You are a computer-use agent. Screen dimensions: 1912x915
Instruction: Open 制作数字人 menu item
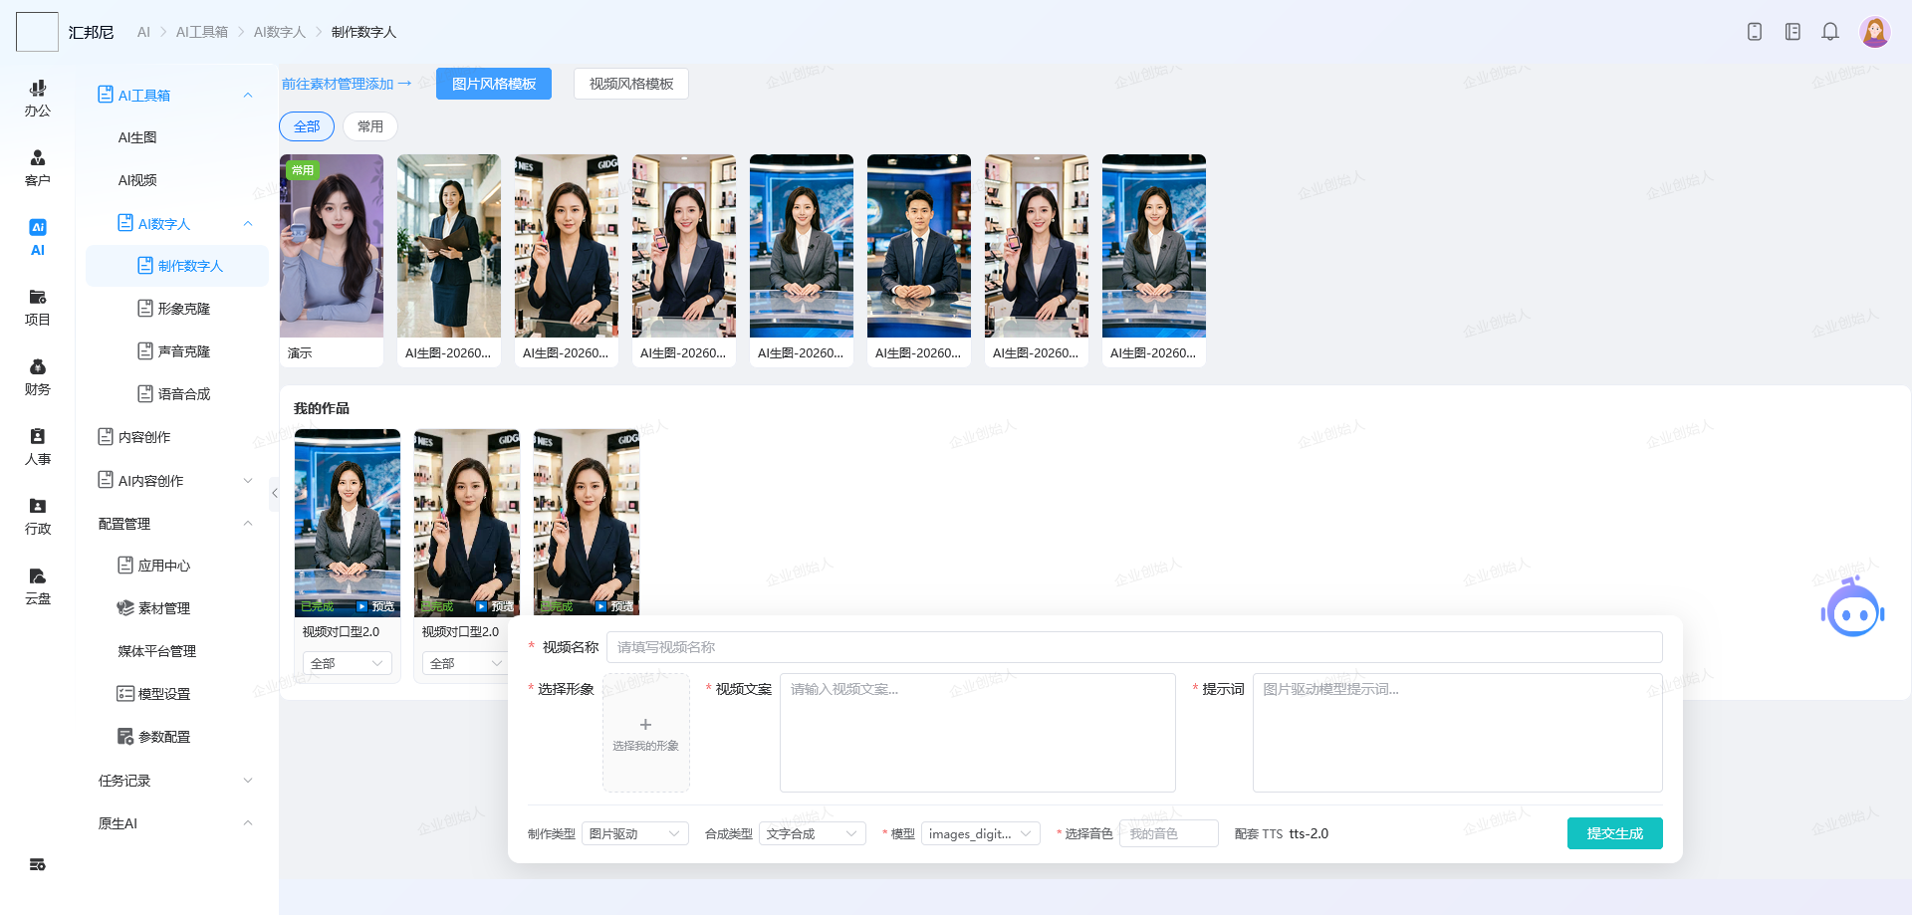177,266
